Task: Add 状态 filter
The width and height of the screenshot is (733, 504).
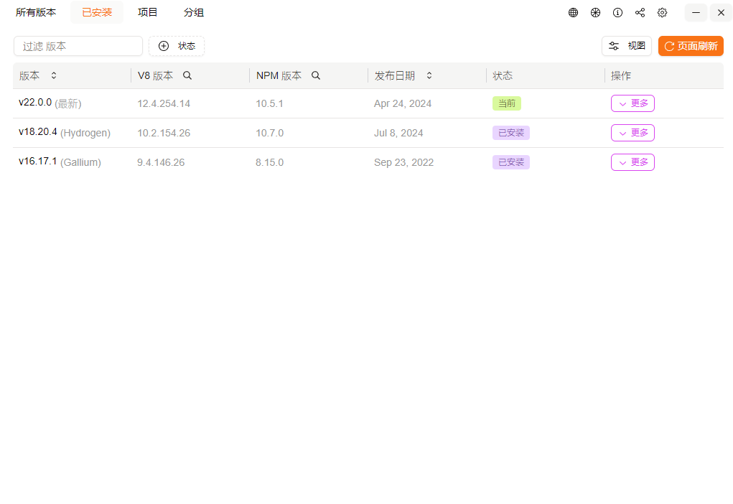Action: pos(177,46)
